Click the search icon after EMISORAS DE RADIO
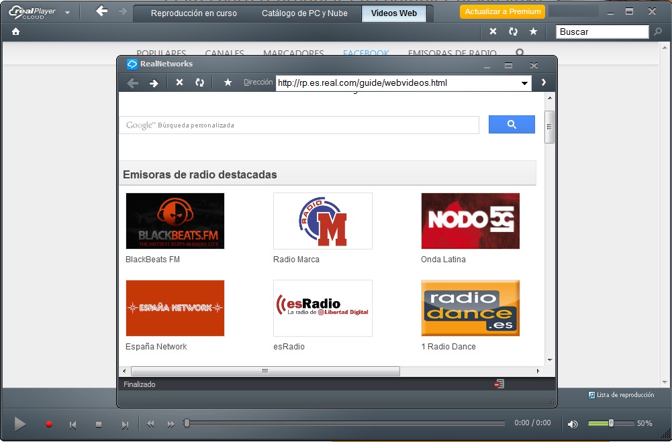Viewport: 672px width, 442px height. pos(520,52)
